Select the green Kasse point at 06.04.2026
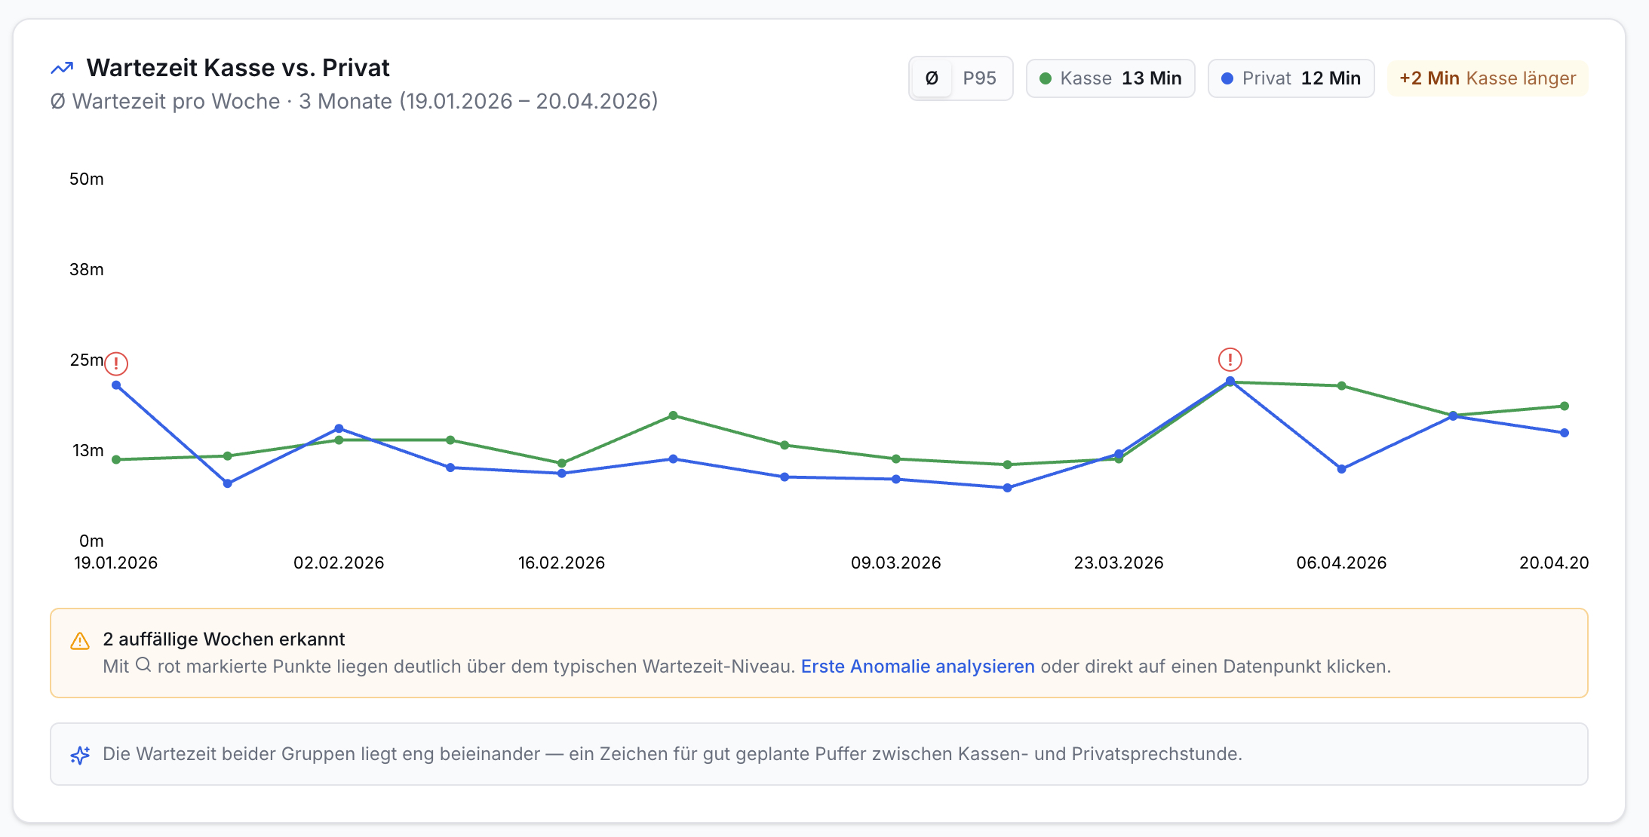1649x837 pixels. pos(1341,386)
